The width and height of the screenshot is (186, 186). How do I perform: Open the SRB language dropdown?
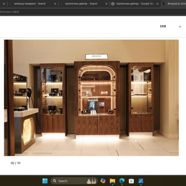171,26
